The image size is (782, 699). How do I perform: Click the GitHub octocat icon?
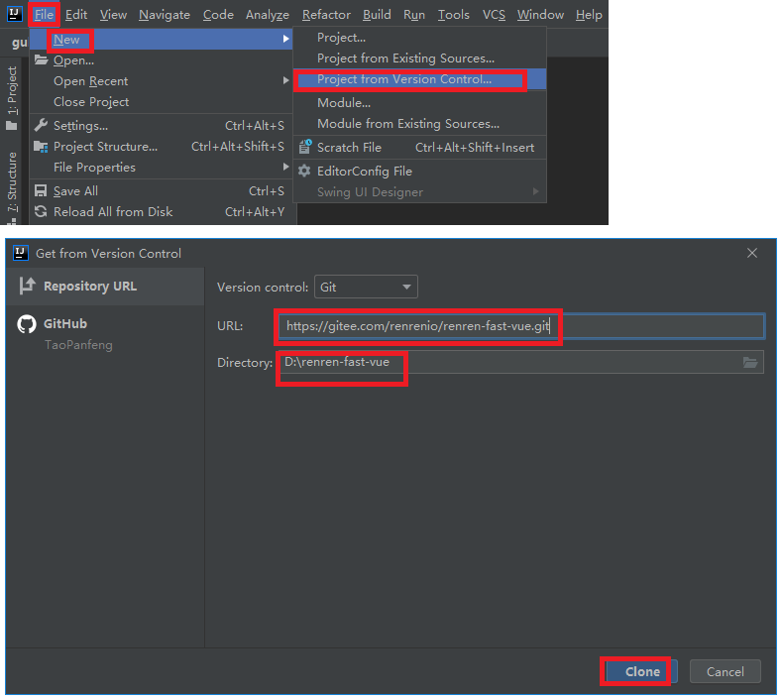(x=27, y=324)
